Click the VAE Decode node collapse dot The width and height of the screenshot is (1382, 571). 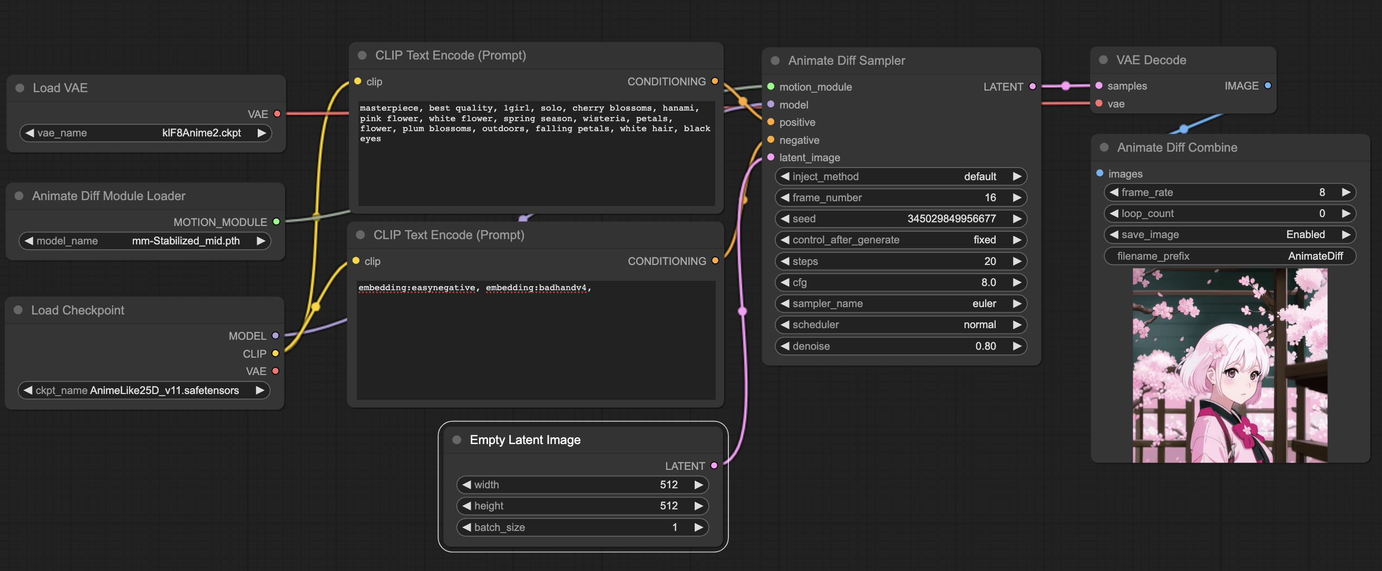click(x=1103, y=60)
